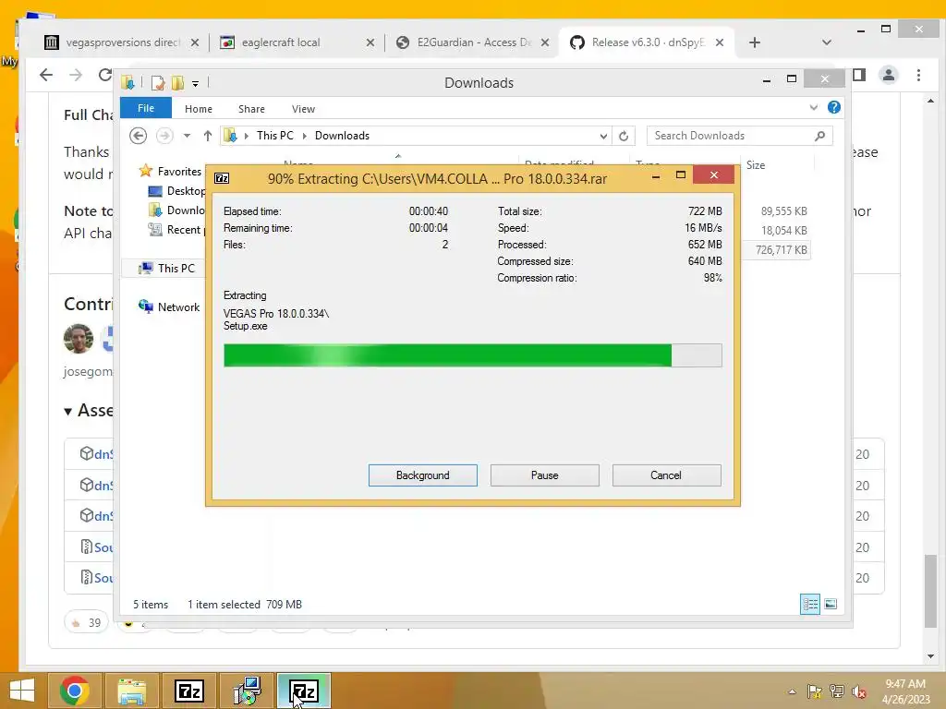Switch to E2Guardian Access Denied tab
This screenshot has width=946, height=709.
pos(474,42)
